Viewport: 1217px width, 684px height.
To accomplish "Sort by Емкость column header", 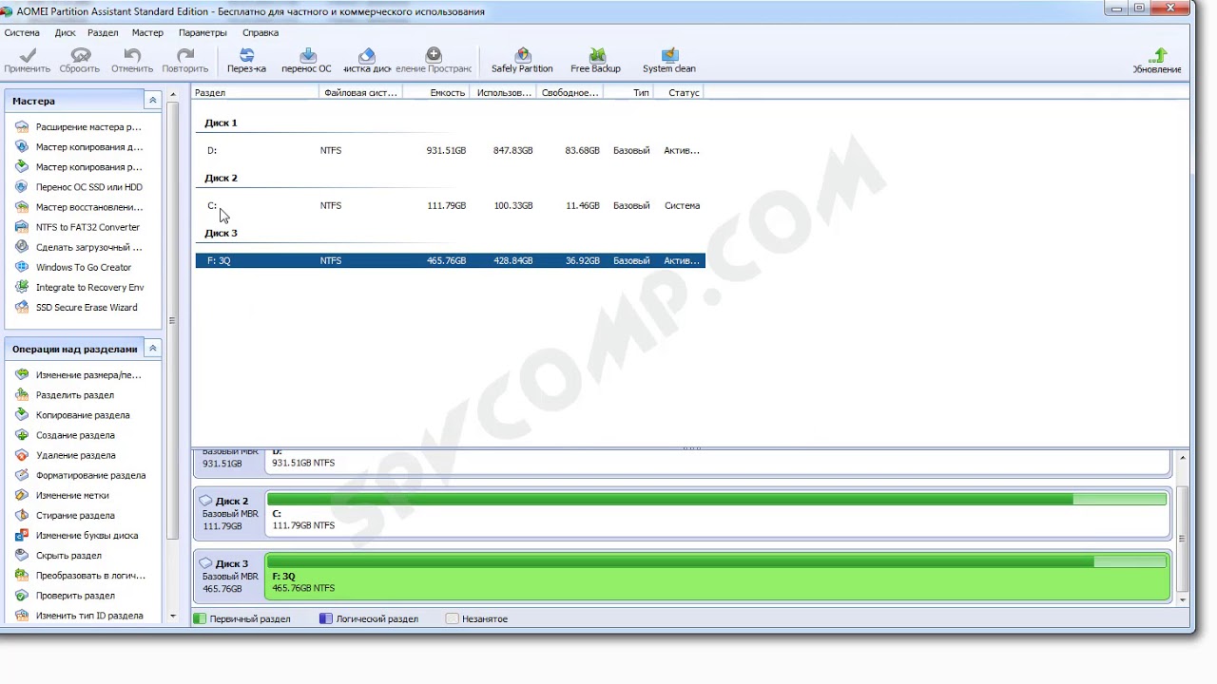I will (436, 92).
